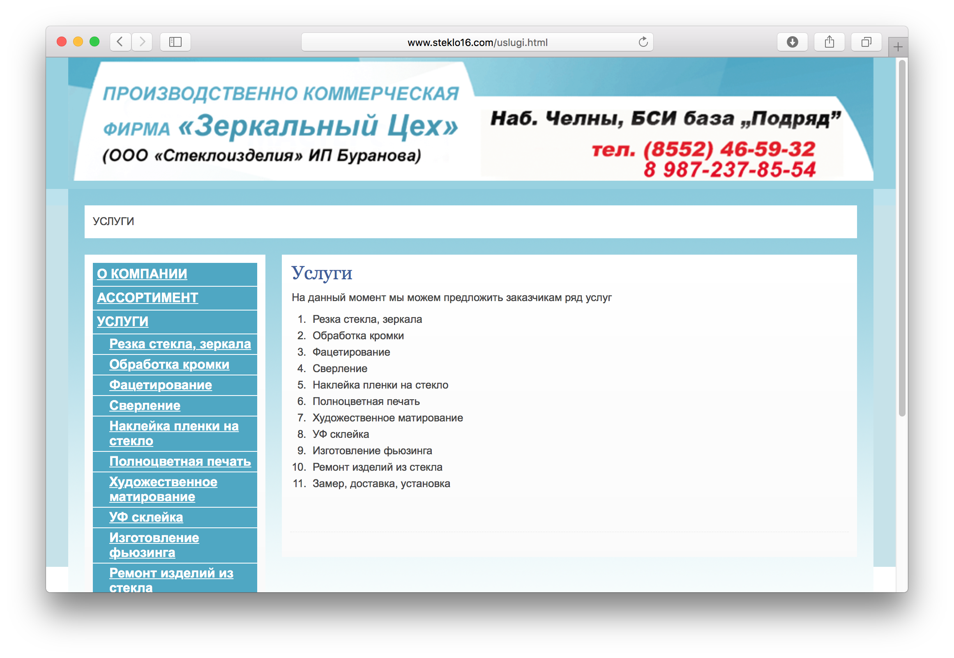Open Обработка кромки sidebar link
The height and width of the screenshot is (658, 954).
(169, 364)
